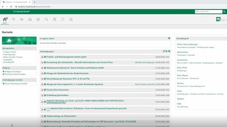Expand 'Blockvorlesung Assembly Principles' announcement
This screenshot has width=227, height=127.
point(42,122)
